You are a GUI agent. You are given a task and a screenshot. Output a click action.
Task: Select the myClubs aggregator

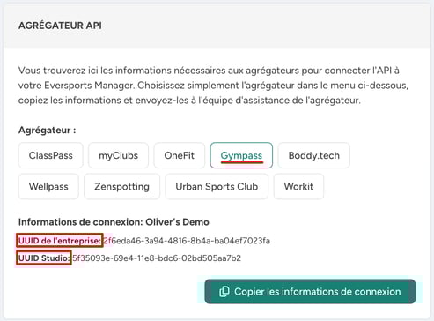[x=118, y=155]
